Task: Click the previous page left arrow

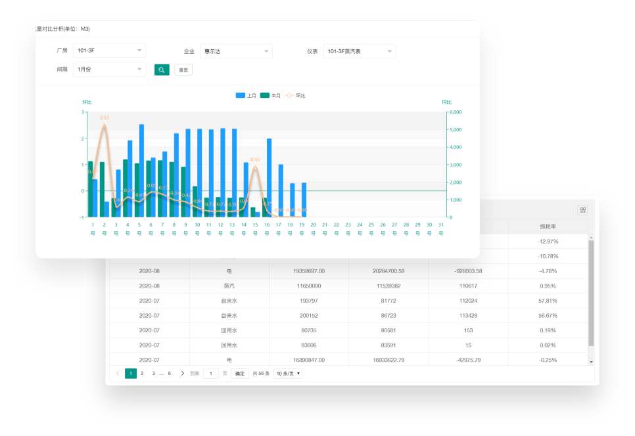Action: 118,374
